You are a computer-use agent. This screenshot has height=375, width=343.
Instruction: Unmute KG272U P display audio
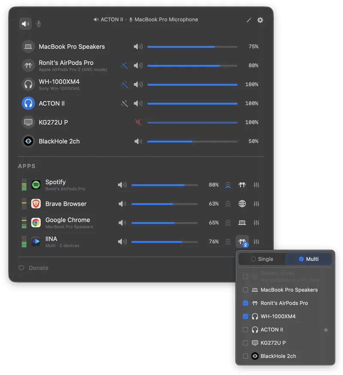pyautogui.click(x=138, y=122)
